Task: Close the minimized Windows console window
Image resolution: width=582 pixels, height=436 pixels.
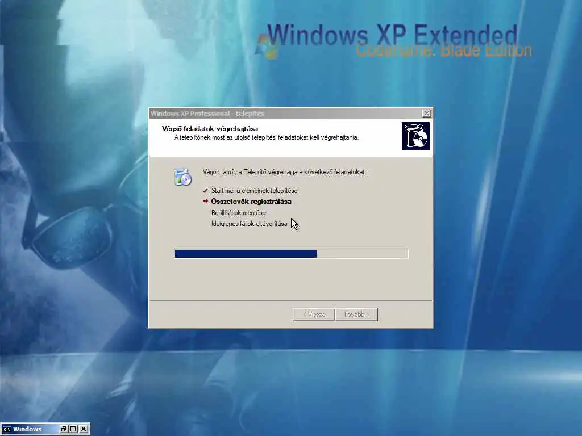Action: tap(84, 429)
